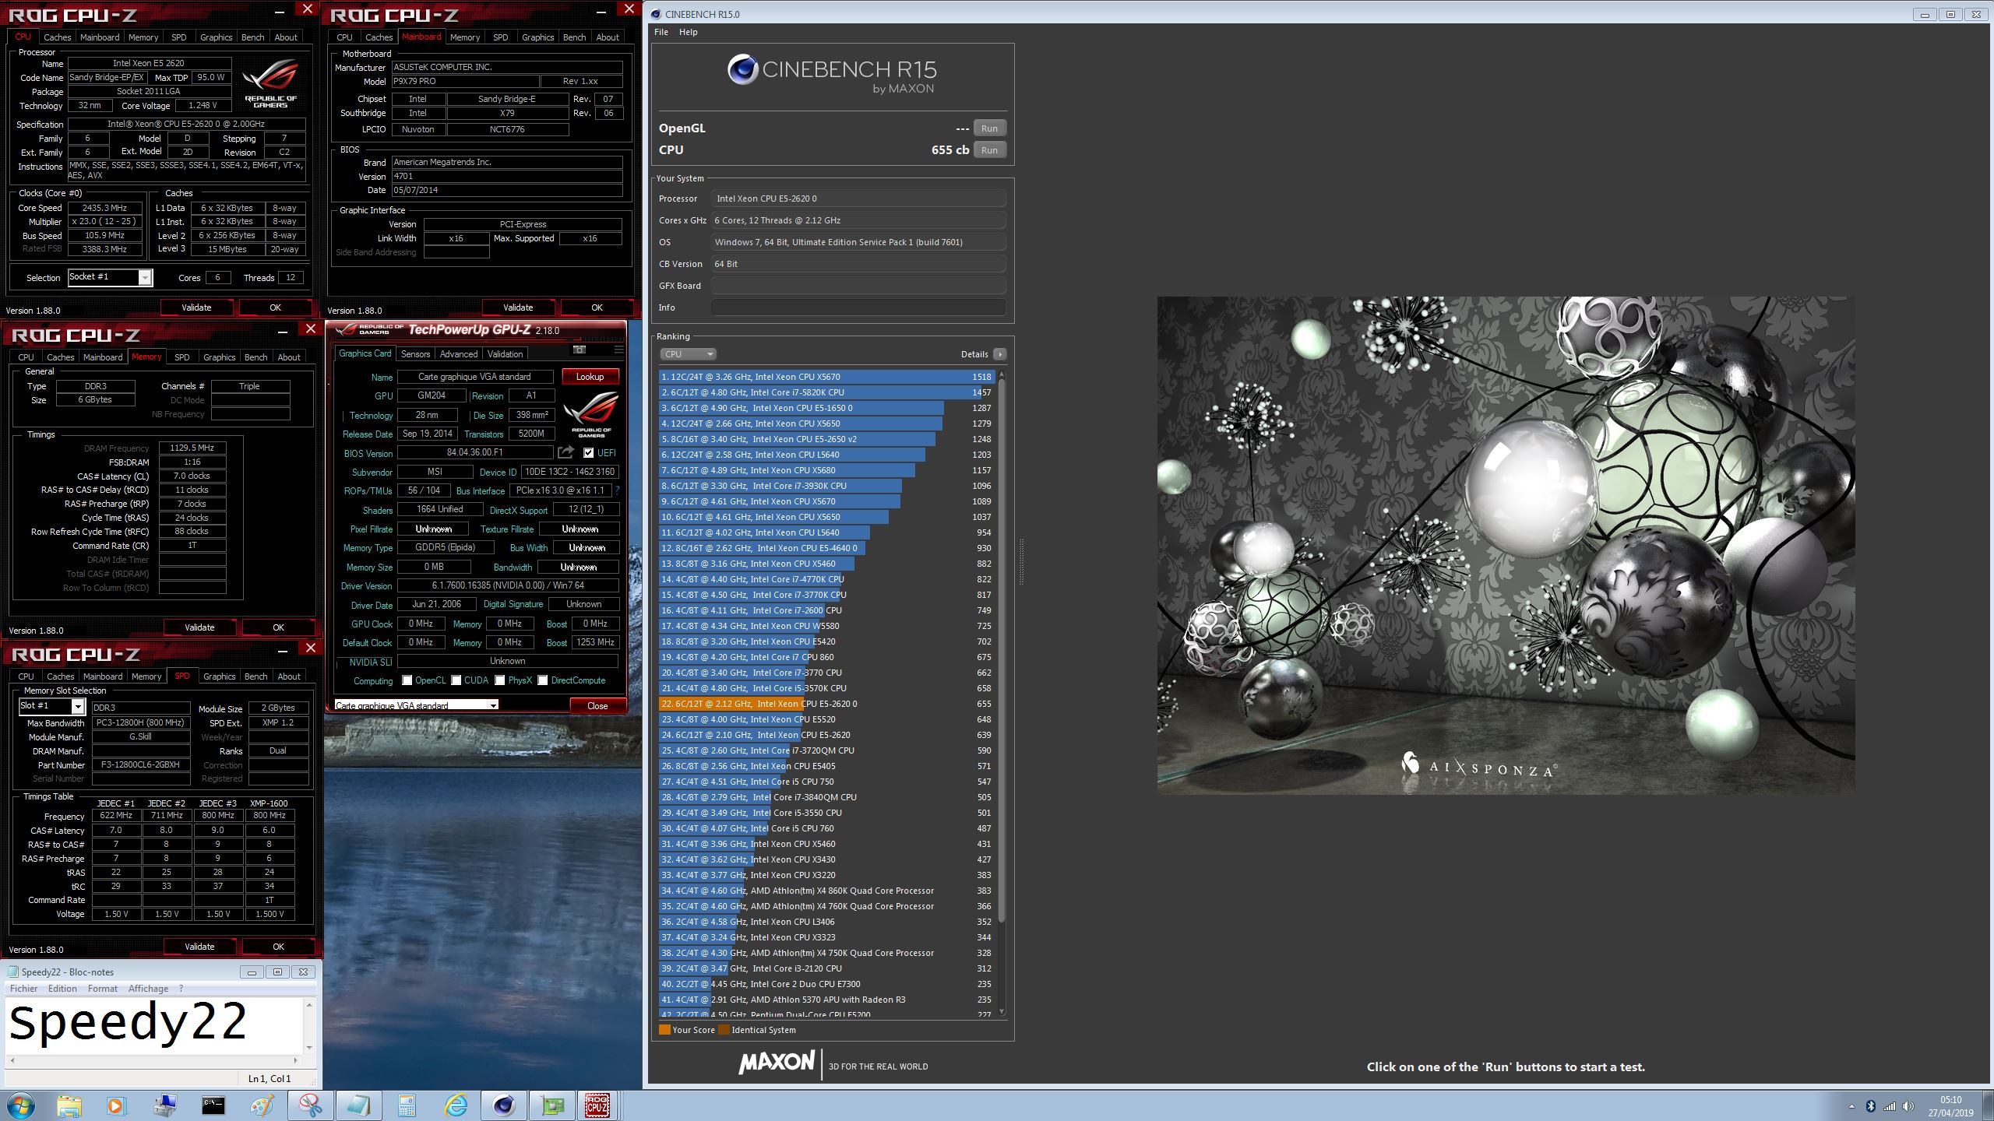1994x1121 pixels.
Task: Open Calculator from the taskbar
Action: [407, 1105]
